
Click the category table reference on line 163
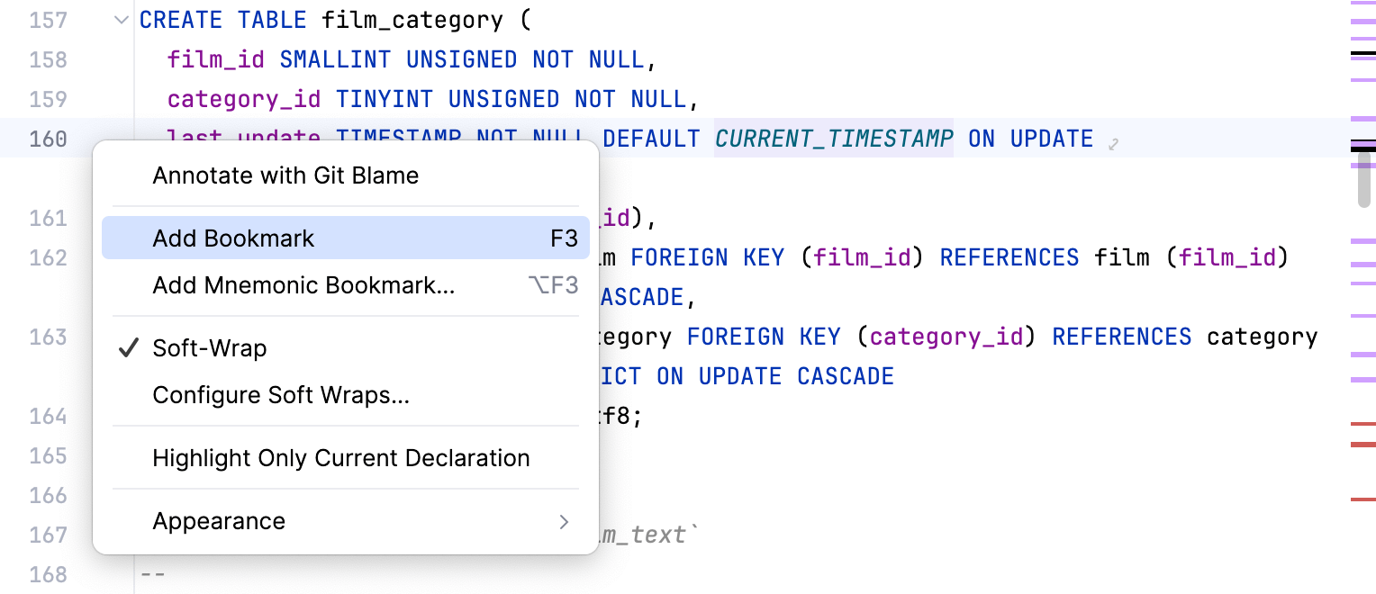coord(1262,337)
